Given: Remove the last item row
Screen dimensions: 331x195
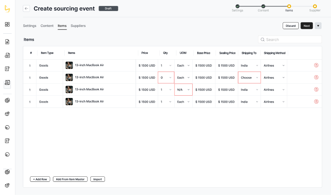Looking at the screenshot, I should (x=316, y=102).
